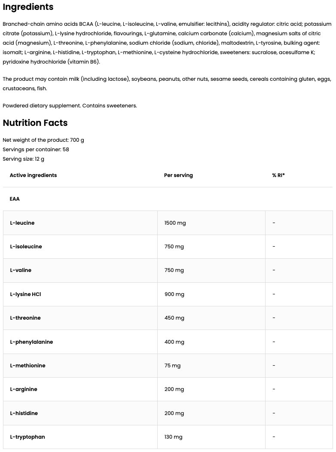The image size is (336, 452).
Task: Click the L-arginine row label
Action: click(x=24, y=389)
